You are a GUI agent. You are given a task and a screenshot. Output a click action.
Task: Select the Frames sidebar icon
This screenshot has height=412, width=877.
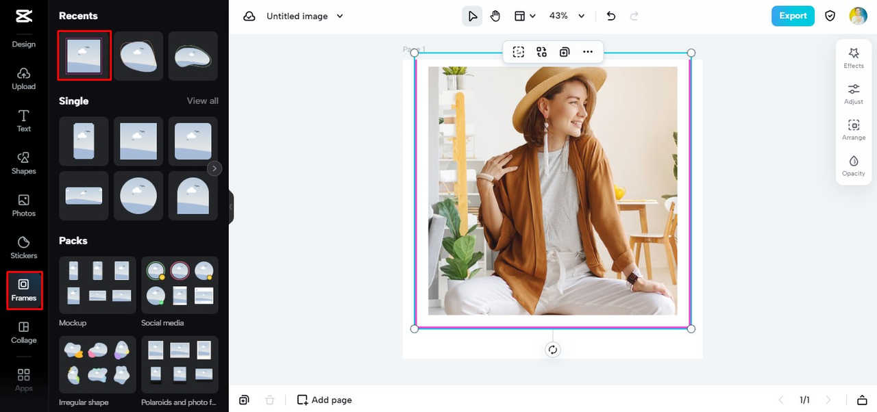(24, 290)
